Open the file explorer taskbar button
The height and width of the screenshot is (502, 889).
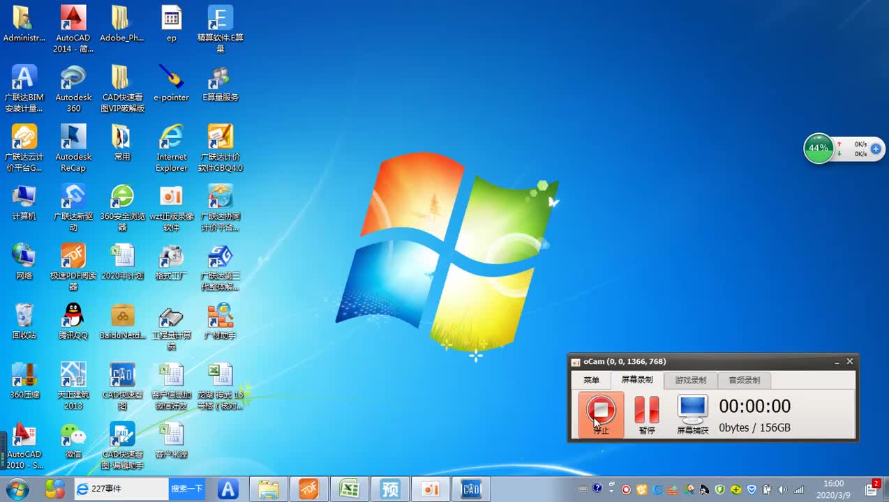coord(268,489)
